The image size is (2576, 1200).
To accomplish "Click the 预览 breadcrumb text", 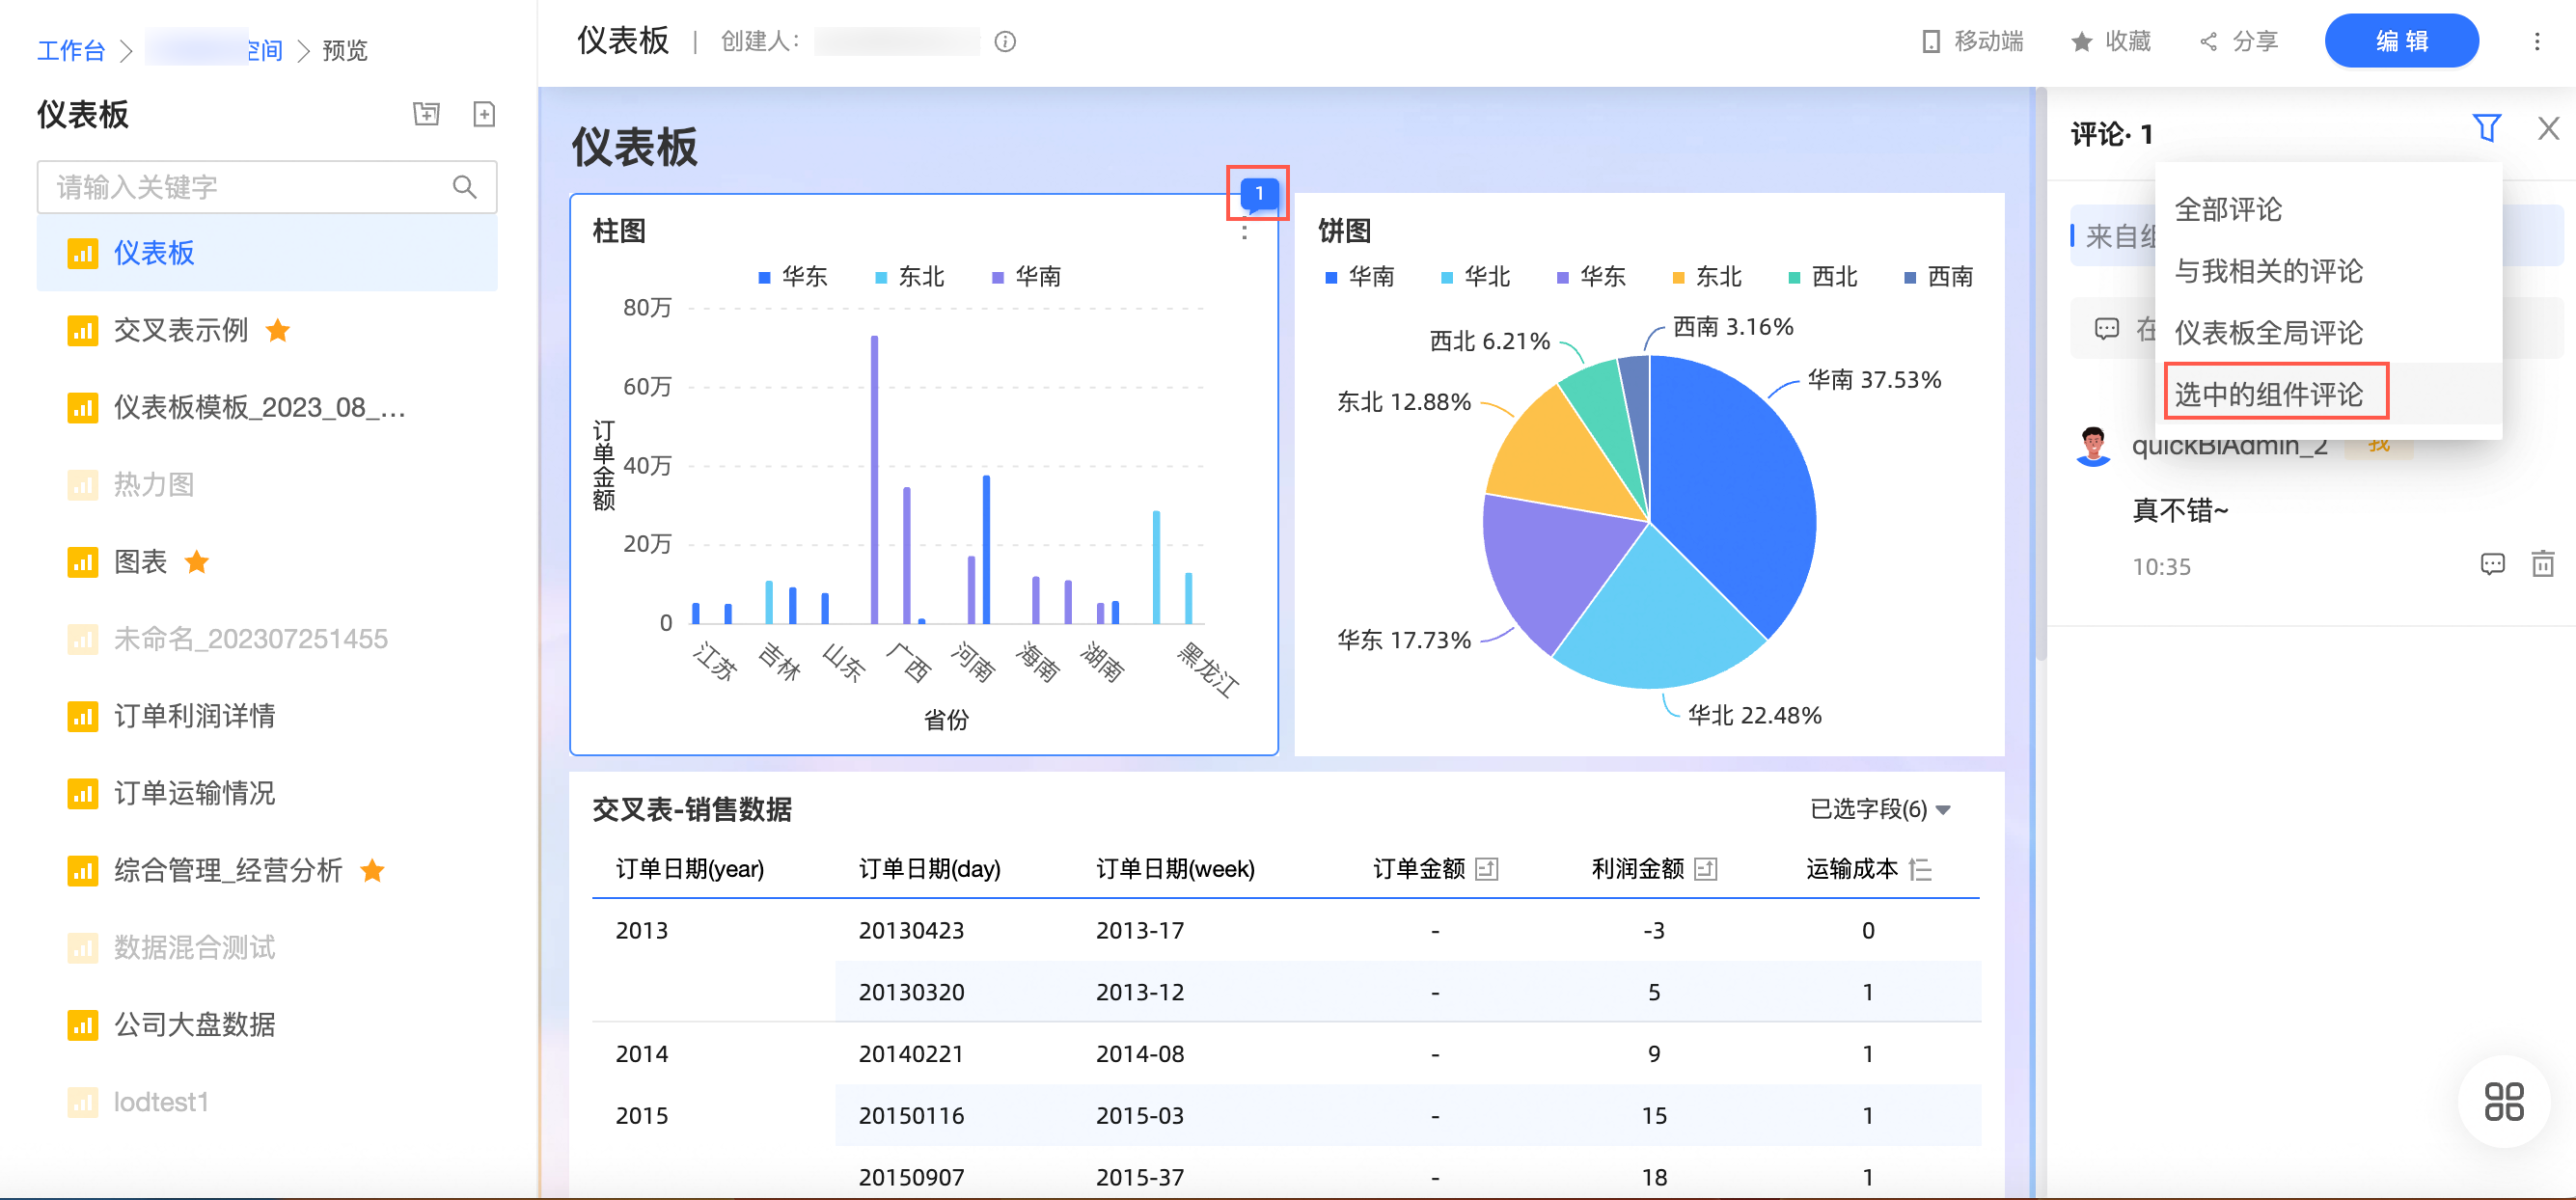I will click(x=345, y=50).
